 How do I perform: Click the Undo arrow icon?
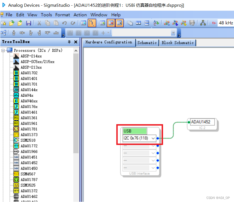[x=64, y=23]
